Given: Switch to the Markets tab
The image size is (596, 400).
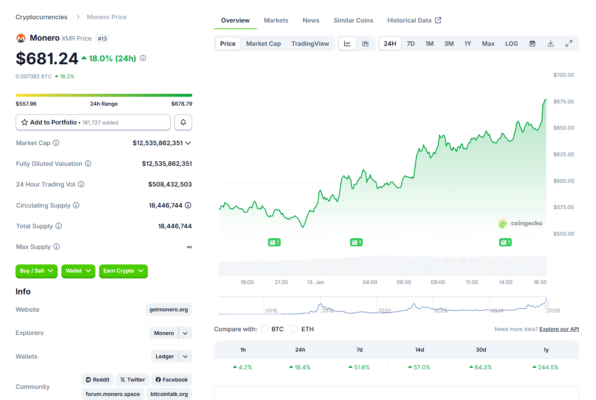Looking at the screenshot, I should [276, 20].
